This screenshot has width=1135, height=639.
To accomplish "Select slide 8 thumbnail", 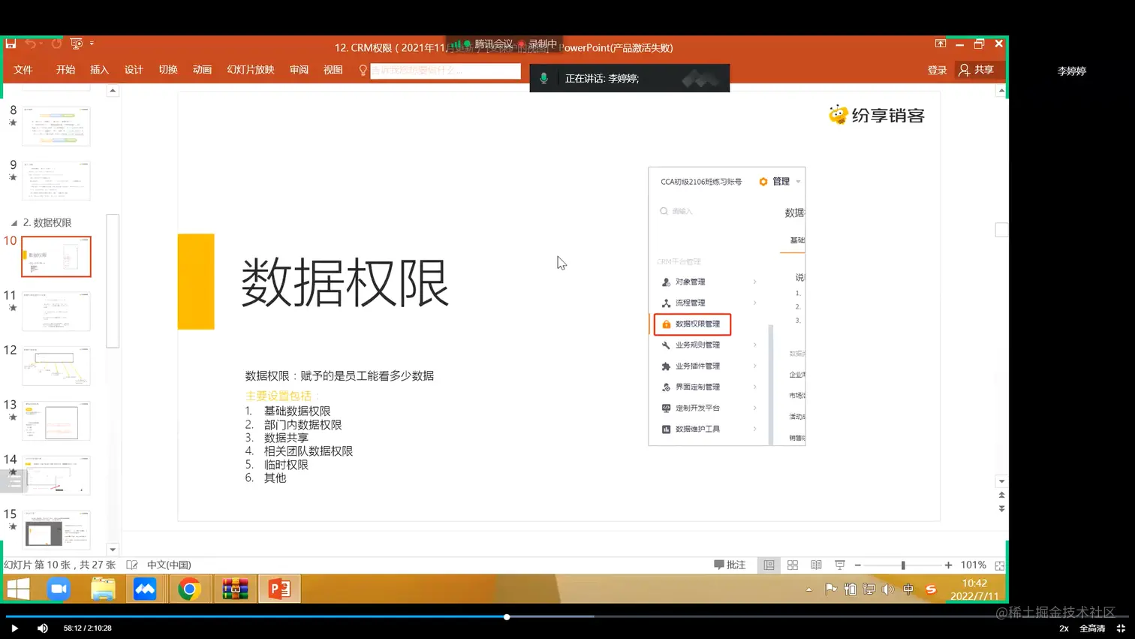I will tap(56, 126).
